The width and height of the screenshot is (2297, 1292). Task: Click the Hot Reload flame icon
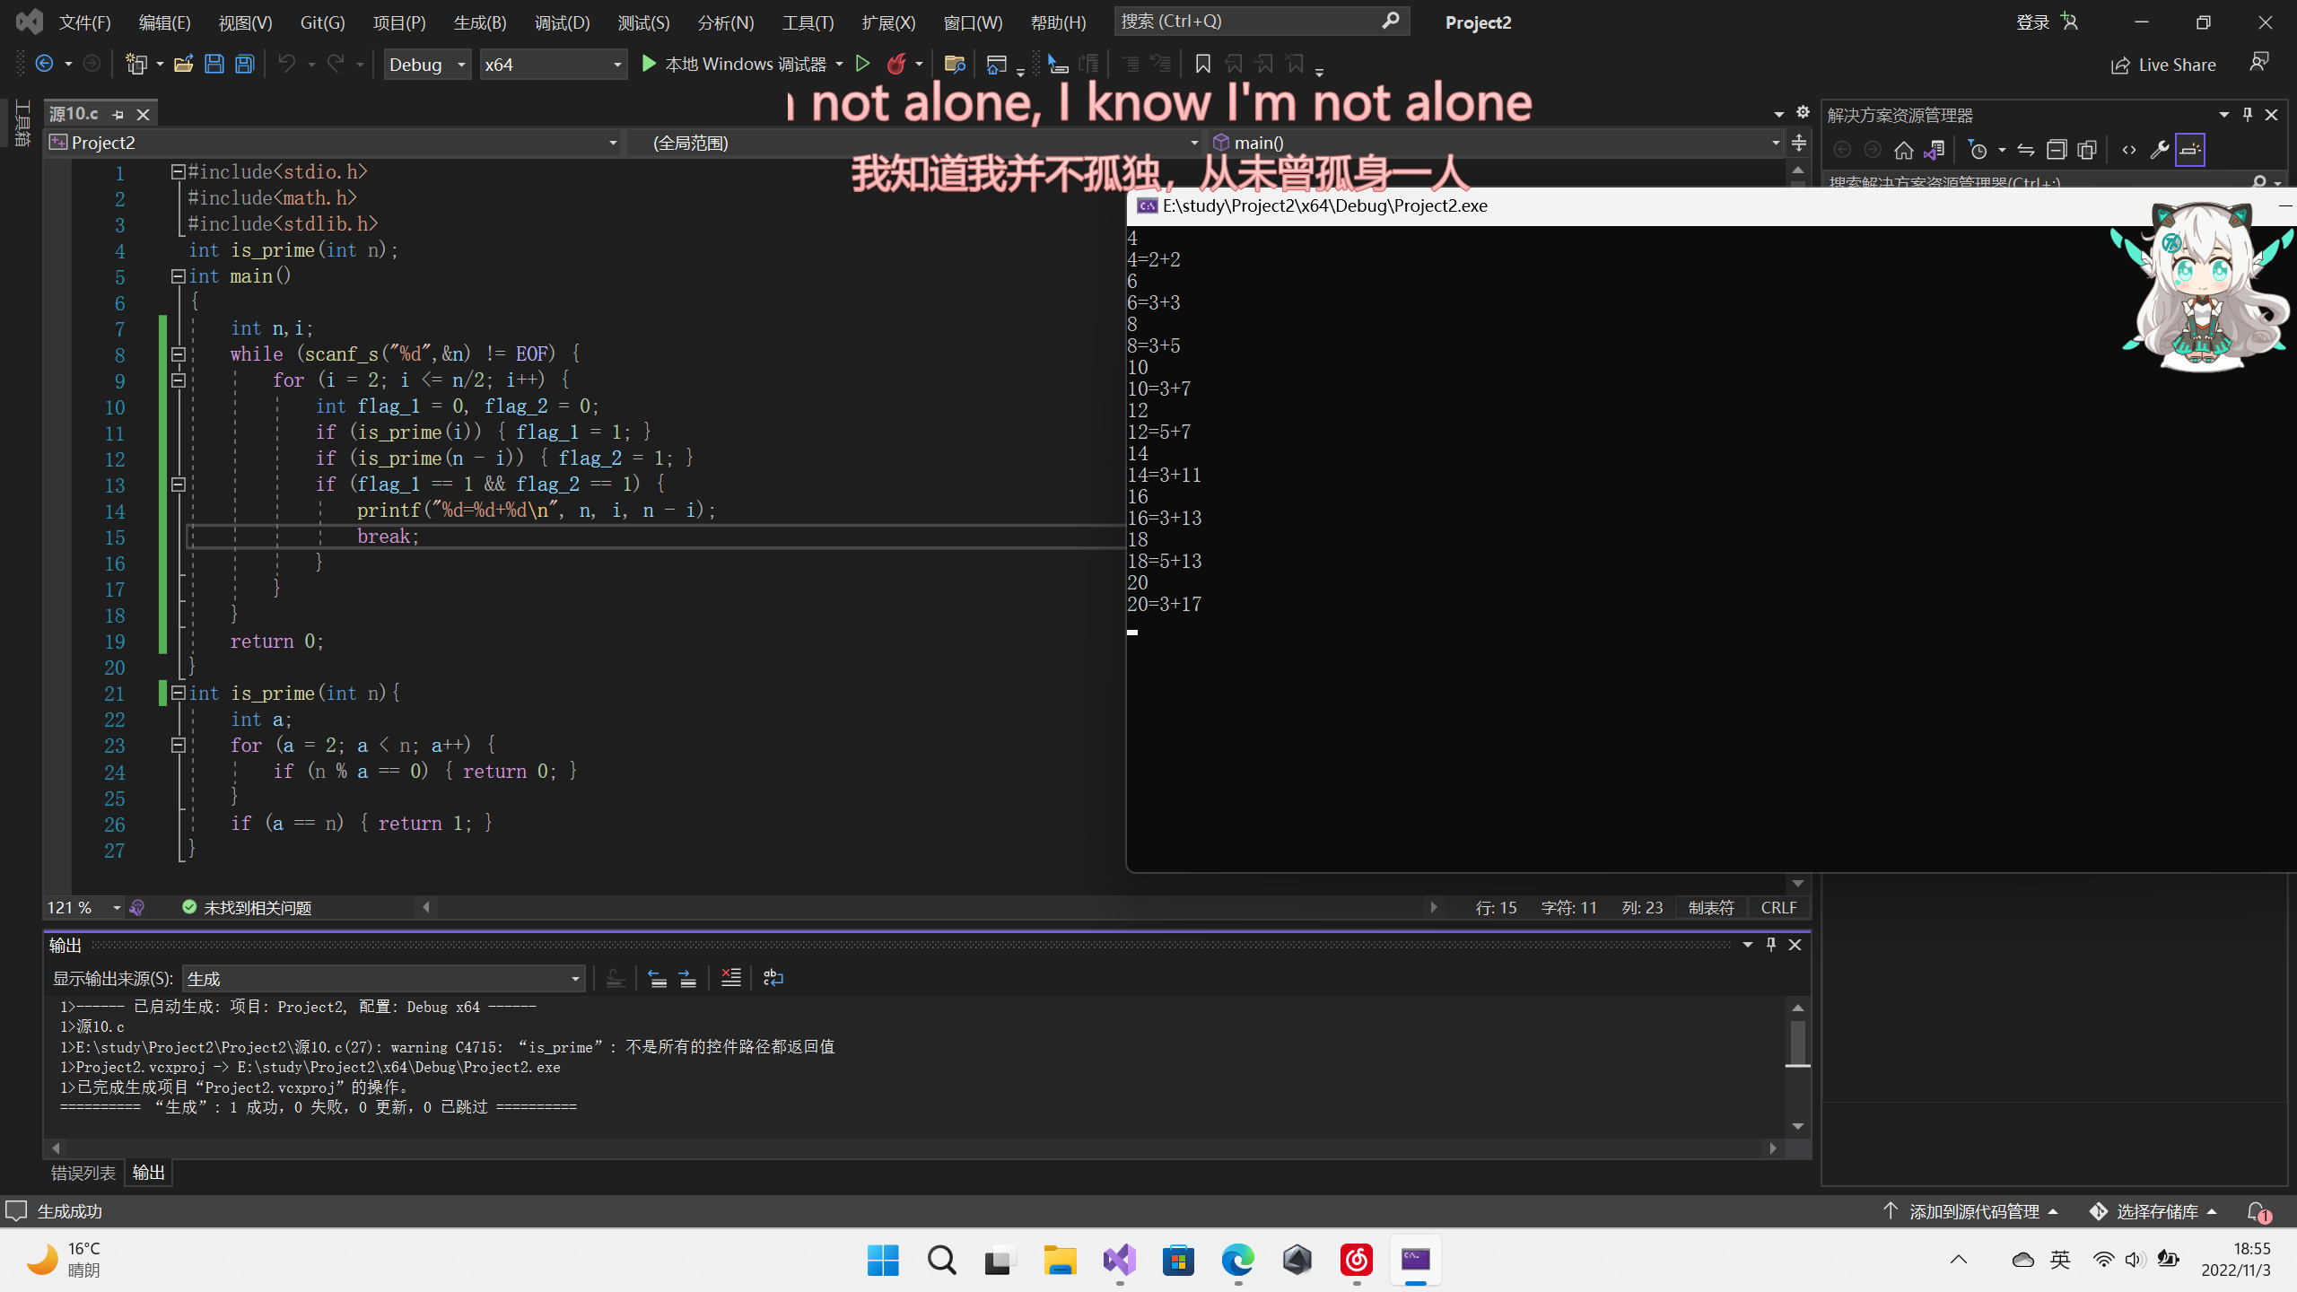point(895,64)
